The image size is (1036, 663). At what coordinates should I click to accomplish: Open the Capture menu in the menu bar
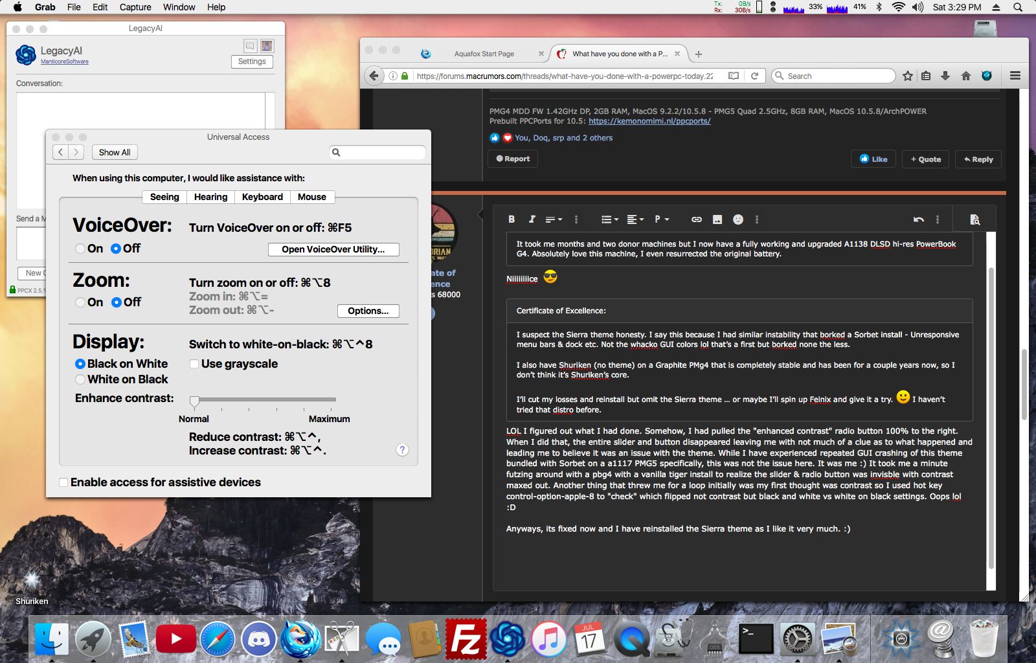click(x=135, y=7)
